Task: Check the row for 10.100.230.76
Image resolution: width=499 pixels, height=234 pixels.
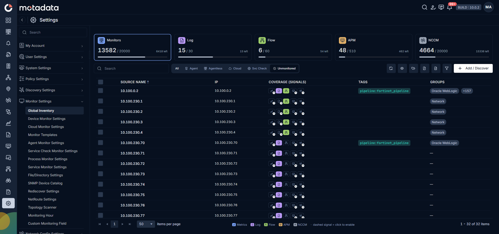Action: click(x=101, y=205)
